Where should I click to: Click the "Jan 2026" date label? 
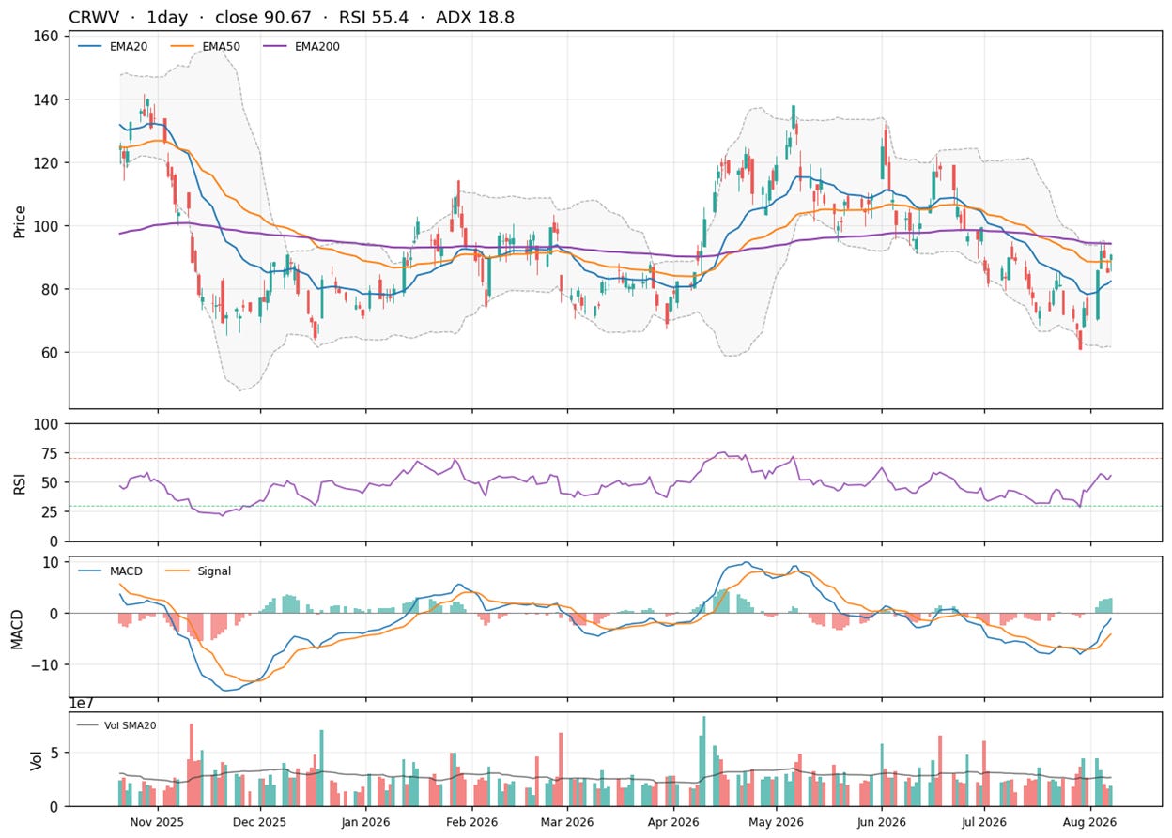[x=366, y=822]
